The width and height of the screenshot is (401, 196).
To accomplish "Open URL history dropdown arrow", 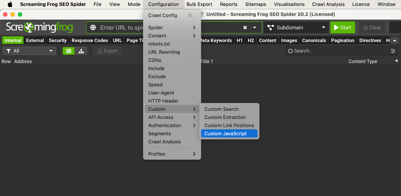I will pyautogui.click(x=255, y=27).
